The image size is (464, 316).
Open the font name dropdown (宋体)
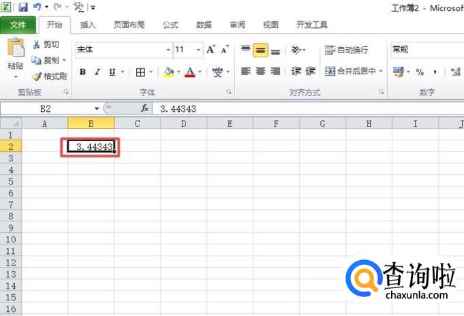click(168, 50)
